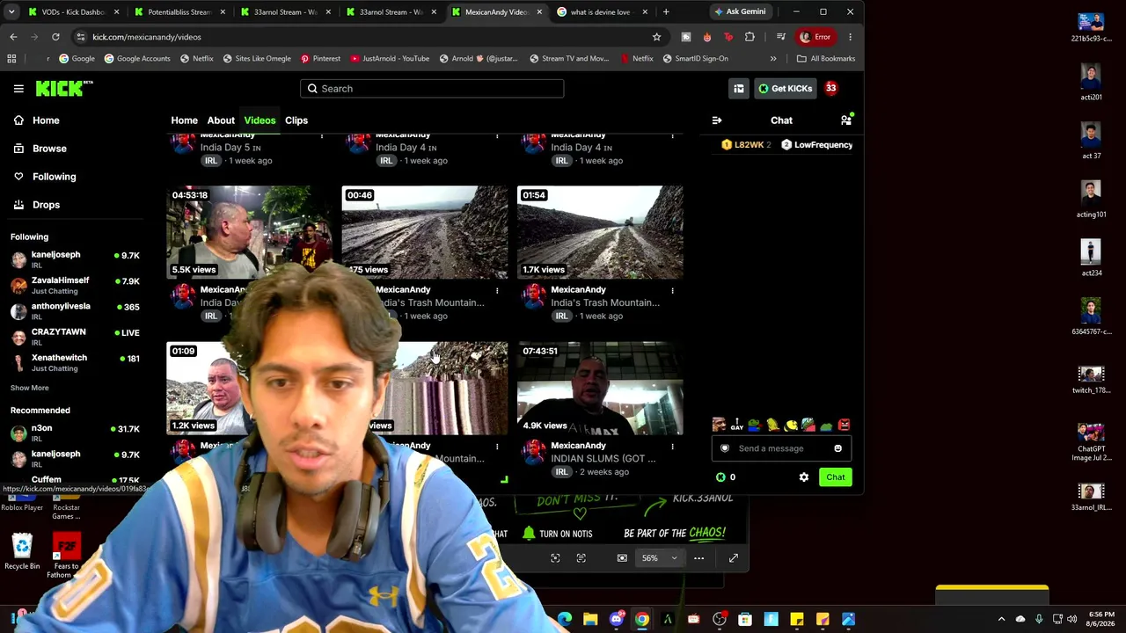Open the Kick hamburger sidebar menu
Screen dimensions: 1126x633
[x=18, y=89]
